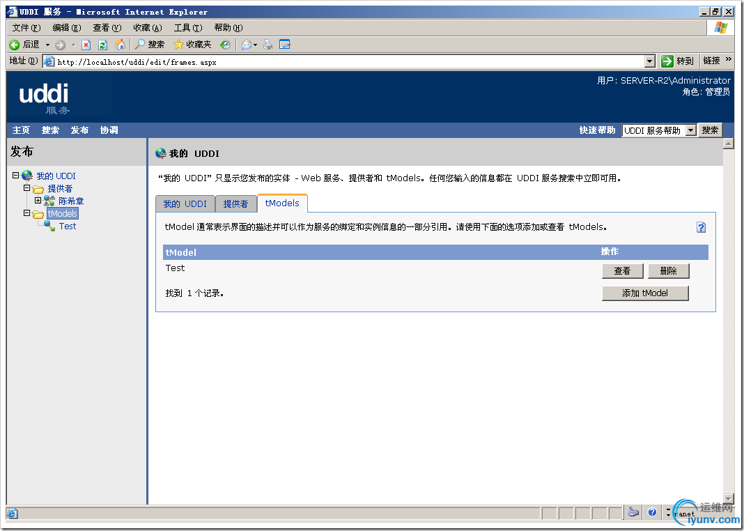Click 查看 button for Test tModel
Image resolution: width=744 pixels, height=531 pixels.
coord(623,271)
